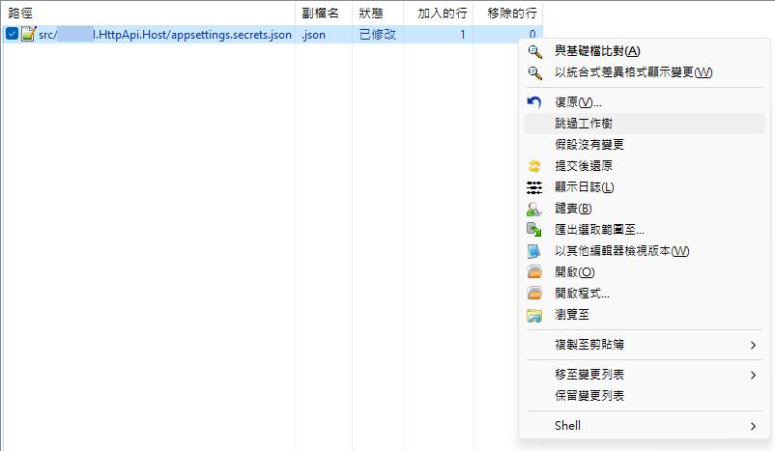Select 保留變更列表 menu entry
Image resolution: width=775 pixels, height=451 pixels.
coord(588,396)
